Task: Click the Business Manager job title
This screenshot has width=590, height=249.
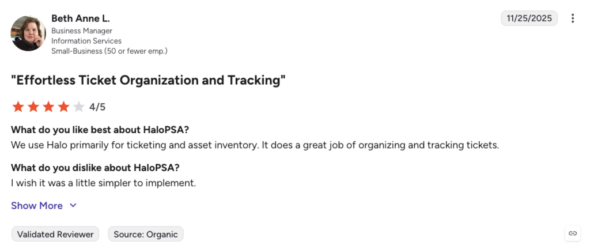Action: (x=82, y=31)
